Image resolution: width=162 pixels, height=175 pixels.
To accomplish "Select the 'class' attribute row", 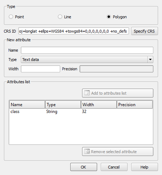I will pyautogui.click(x=81, y=112).
